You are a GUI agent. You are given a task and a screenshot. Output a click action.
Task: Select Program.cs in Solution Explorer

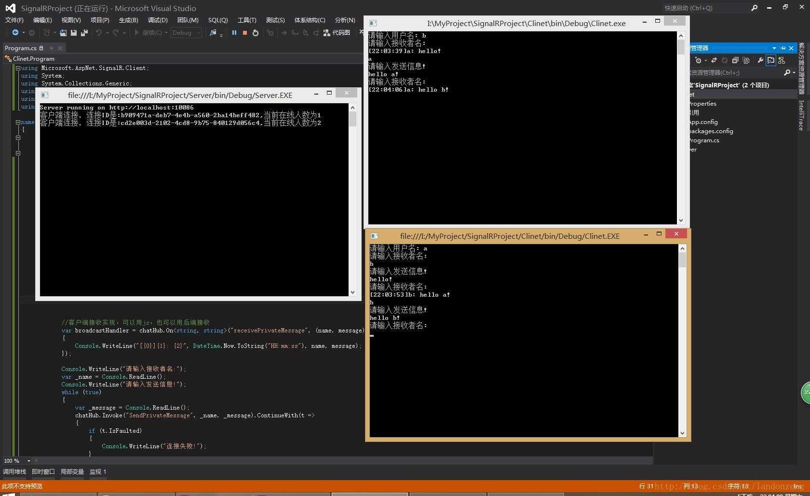click(703, 140)
